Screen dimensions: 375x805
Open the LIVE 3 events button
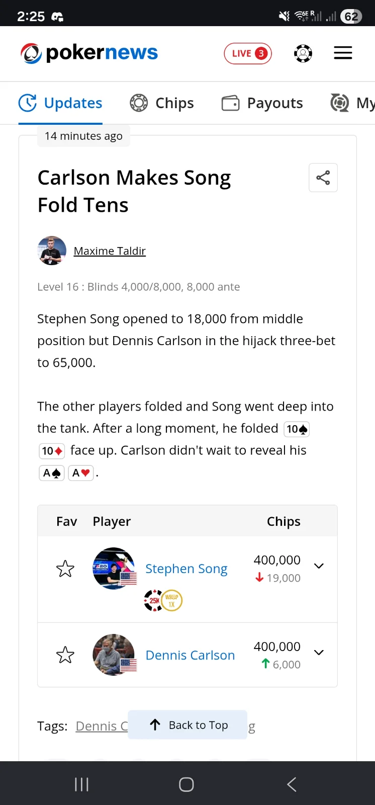(248, 53)
